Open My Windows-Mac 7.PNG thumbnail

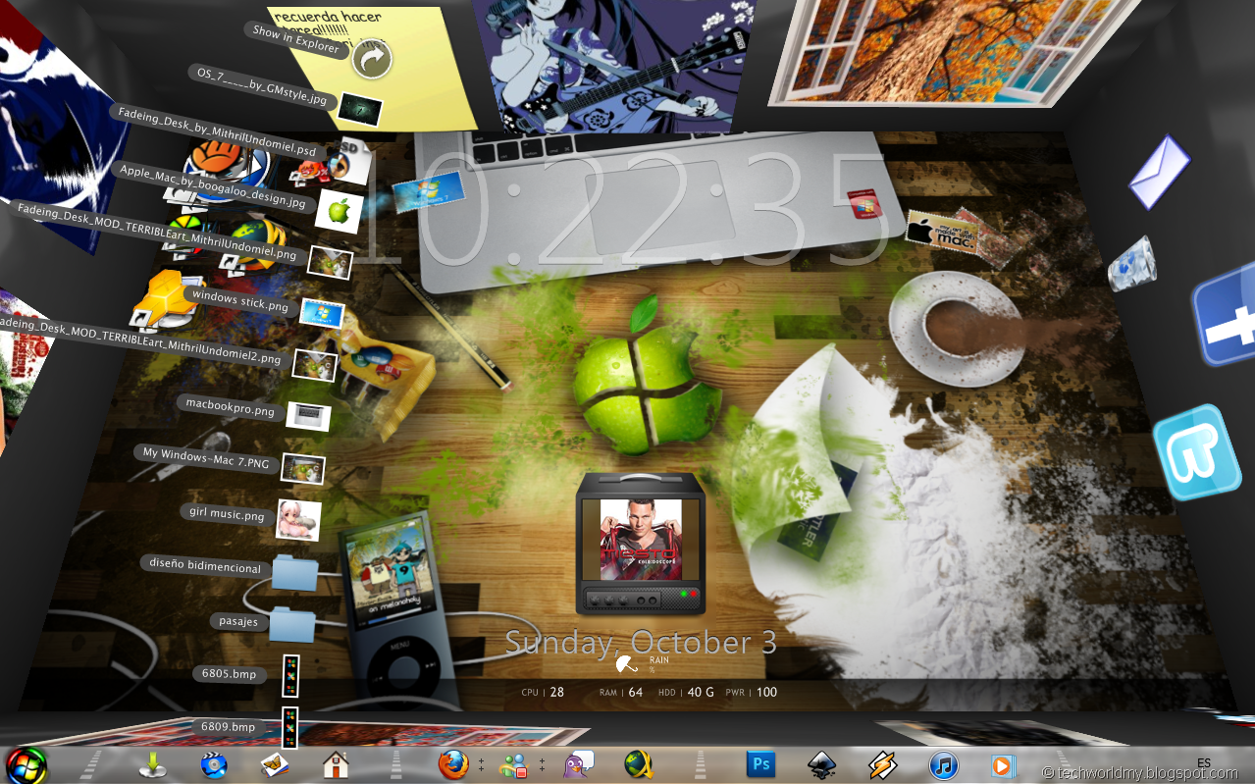click(x=302, y=468)
